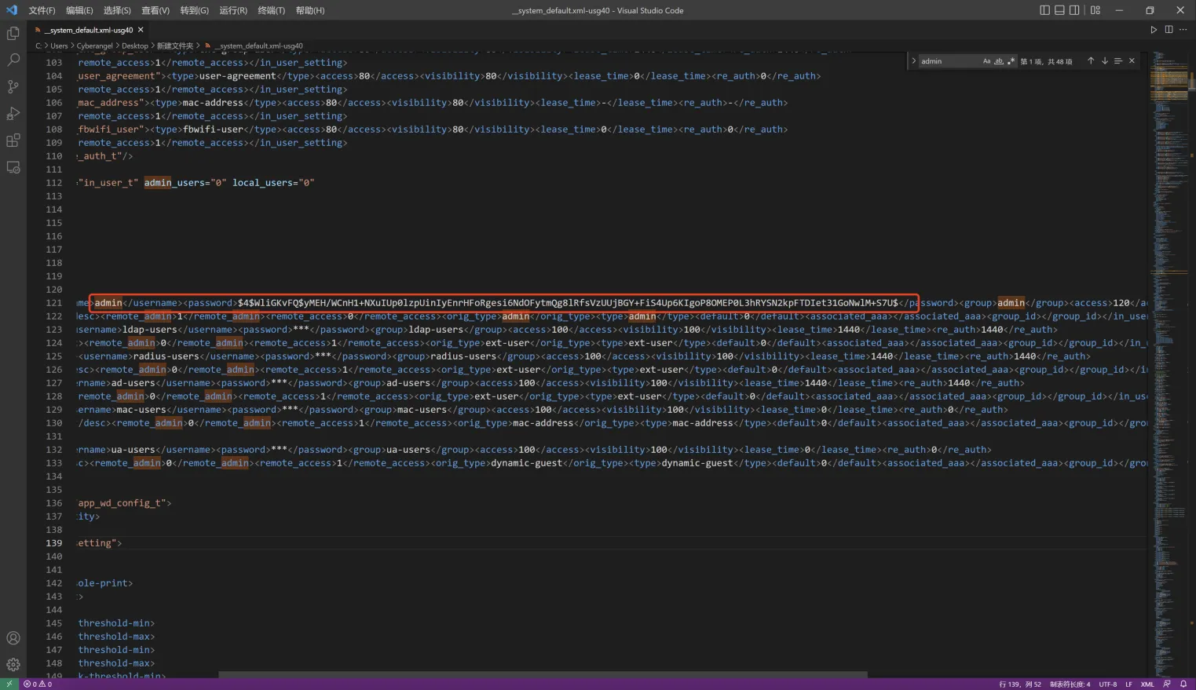Screen dimensions: 1196x690
Task: Open the 文件(F) menu
Action: click(x=42, y=10)
